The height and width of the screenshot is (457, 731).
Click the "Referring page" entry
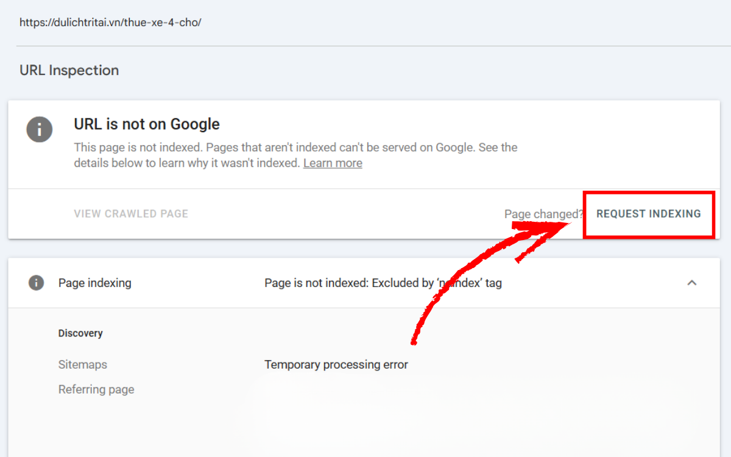(96, 389)
